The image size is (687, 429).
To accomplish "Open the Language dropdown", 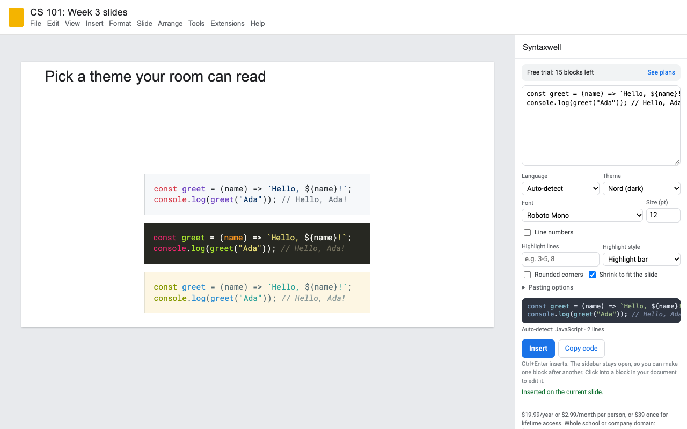I will [561, 188].
